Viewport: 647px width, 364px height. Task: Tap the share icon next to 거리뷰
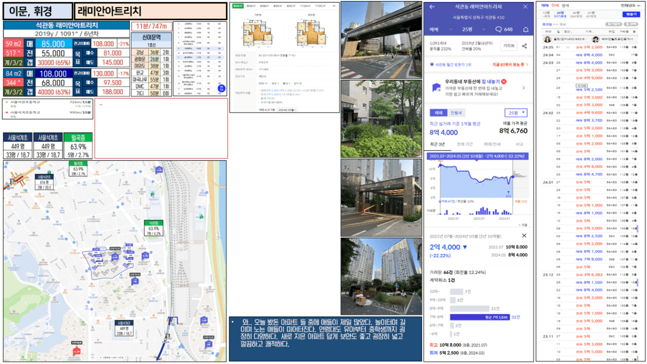pos(524,46)
